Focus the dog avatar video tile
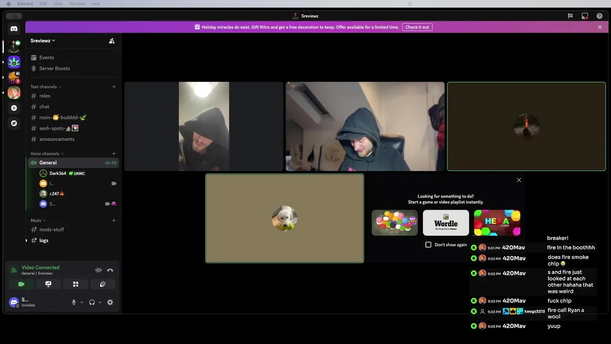The image size is (611, 344). 284,218
